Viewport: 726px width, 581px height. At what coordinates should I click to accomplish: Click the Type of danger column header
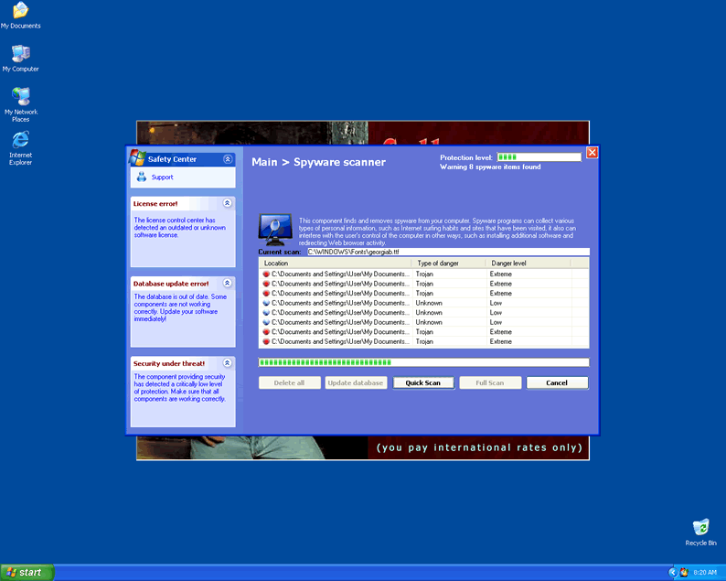click(x=448, y=263)
